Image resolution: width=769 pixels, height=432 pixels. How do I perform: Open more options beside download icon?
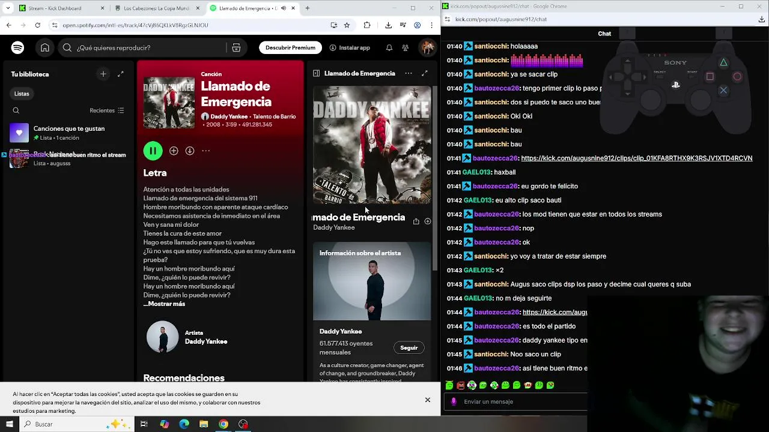point(206,151)
